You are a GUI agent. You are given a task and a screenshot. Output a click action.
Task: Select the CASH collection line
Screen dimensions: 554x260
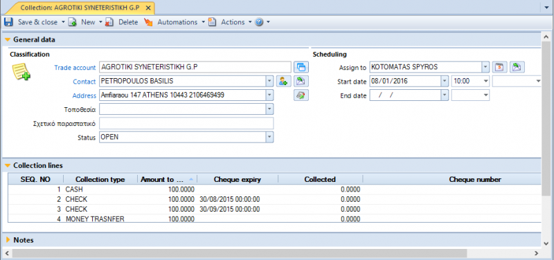pyautogui.click(x=274, y=189)
